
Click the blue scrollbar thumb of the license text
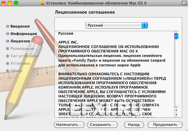pyautogui.click(x=176, y=36)
